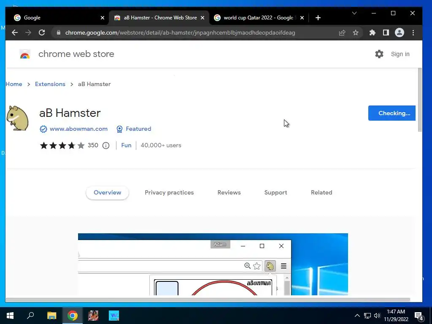Viewport: 432px width, 324px height.
Task: Open File Explorer from the taskbar
Action: [51, 316]
